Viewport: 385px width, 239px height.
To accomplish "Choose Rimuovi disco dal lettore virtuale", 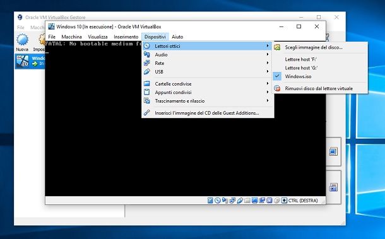I will click(x=320, y=88).
